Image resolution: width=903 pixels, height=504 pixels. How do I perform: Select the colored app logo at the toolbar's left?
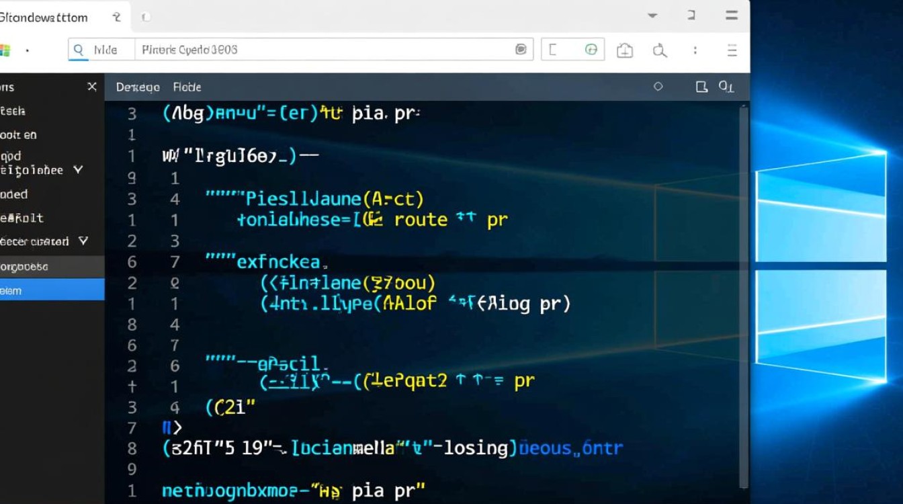click(5, 49)
